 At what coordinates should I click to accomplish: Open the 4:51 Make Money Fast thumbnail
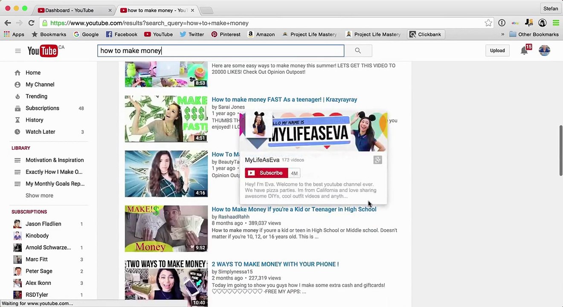166,119
